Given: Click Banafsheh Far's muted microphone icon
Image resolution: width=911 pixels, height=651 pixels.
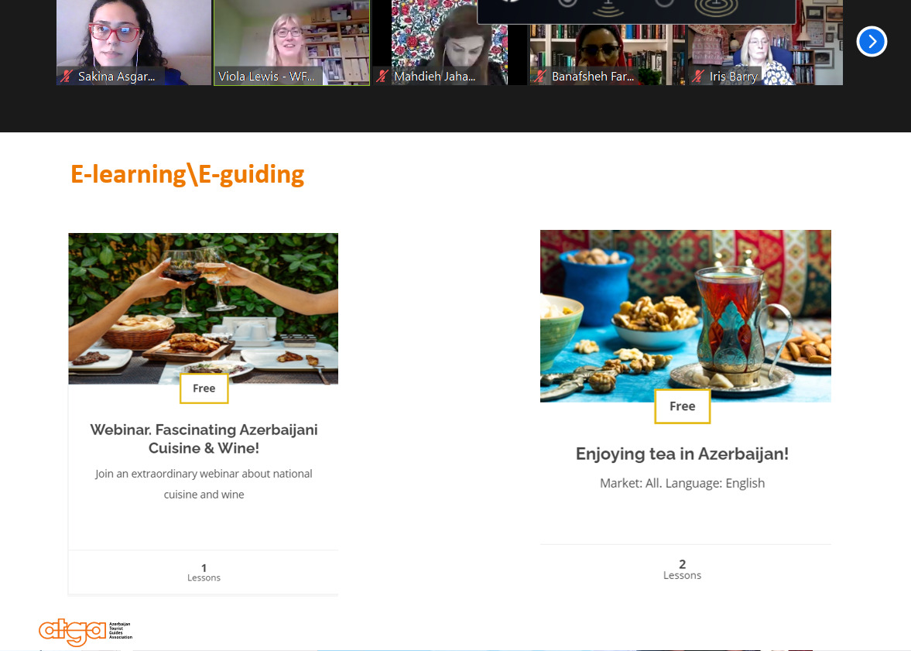Looking at the screenshot, I should click(x=540, y=76).
